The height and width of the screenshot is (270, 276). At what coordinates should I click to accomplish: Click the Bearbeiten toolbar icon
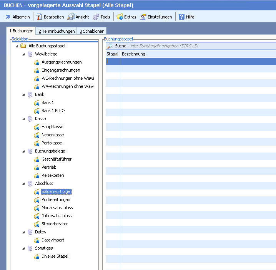(39, 17)
